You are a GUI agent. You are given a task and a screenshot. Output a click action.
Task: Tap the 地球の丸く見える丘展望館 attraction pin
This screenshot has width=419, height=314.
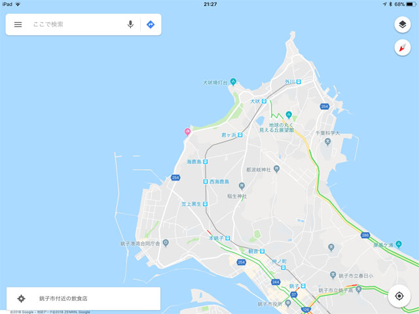point(289,115)
